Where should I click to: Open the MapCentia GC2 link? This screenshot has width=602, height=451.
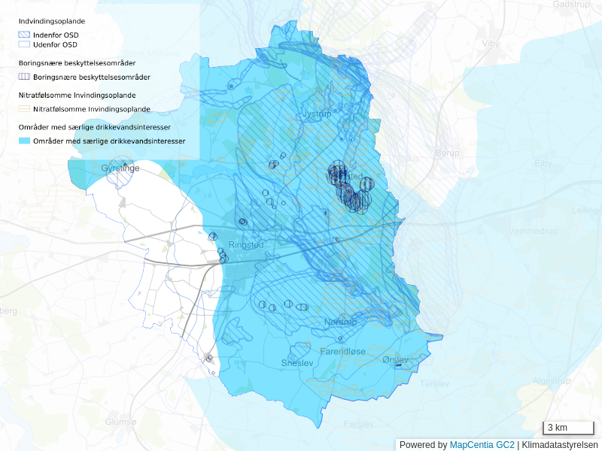482,445
